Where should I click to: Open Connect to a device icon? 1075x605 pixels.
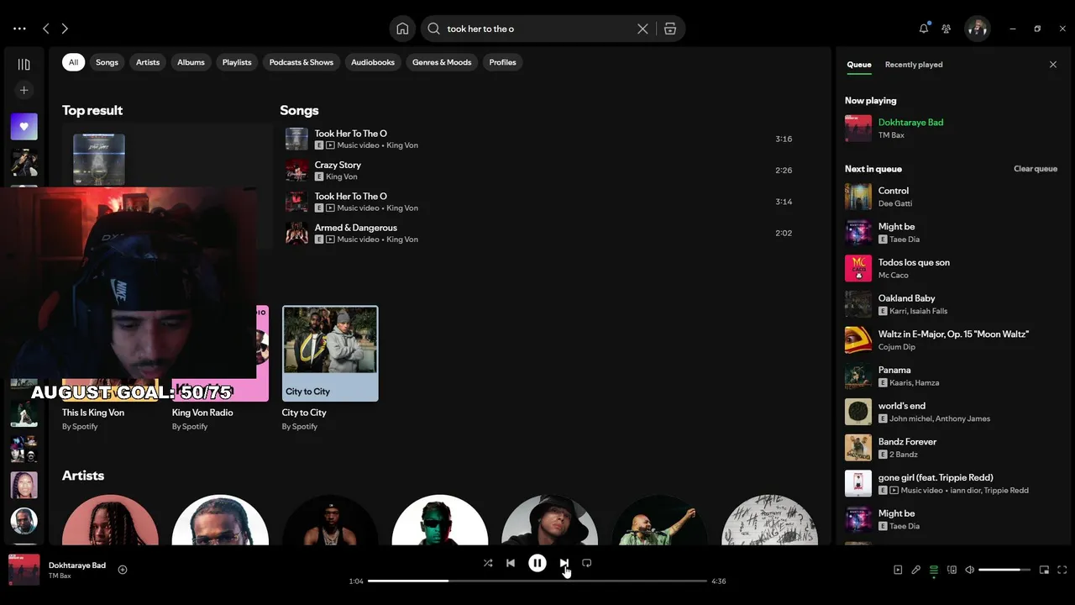coord(952,570)
